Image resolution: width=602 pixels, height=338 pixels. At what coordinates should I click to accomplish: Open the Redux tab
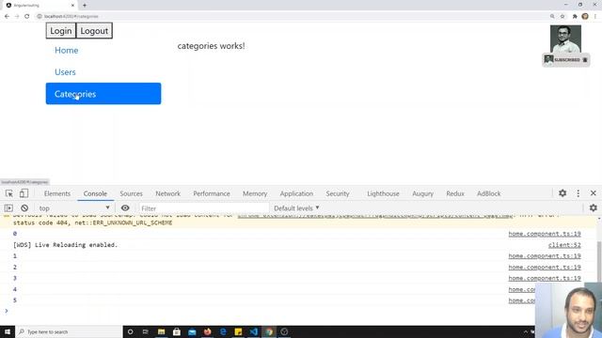pyautogui.click(x=455, y=193)
